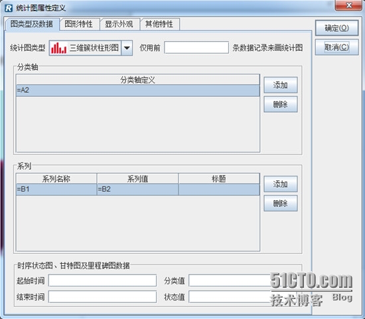Focus the 状态值 input field
This screenshot has height=319, width=365.
coord(242,296)
